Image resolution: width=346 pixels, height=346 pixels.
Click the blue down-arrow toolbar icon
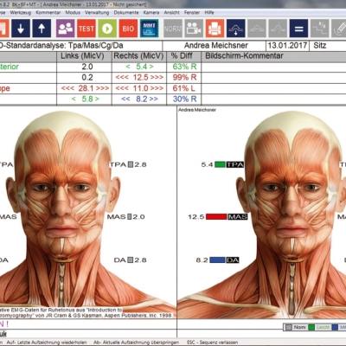[21, 29]
